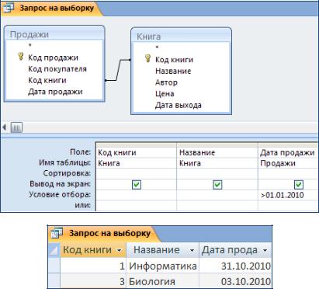The height and width of the screenshot is (289, 319).
Task: Select field Цена in the Книга table
Action: [x=165, y=94]
